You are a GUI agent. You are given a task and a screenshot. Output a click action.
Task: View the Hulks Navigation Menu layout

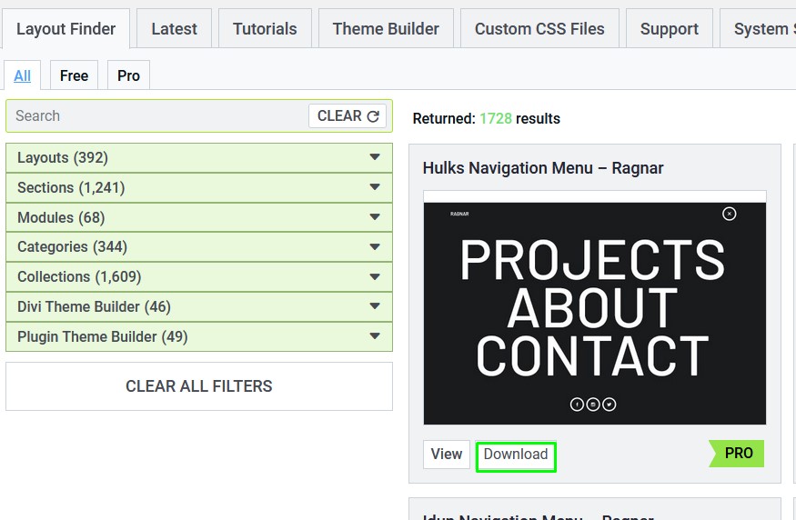[447, 455]
